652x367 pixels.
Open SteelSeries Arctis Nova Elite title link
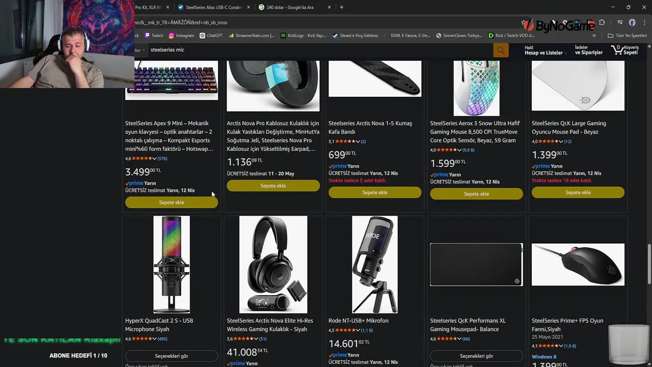[x=270, y=325]
